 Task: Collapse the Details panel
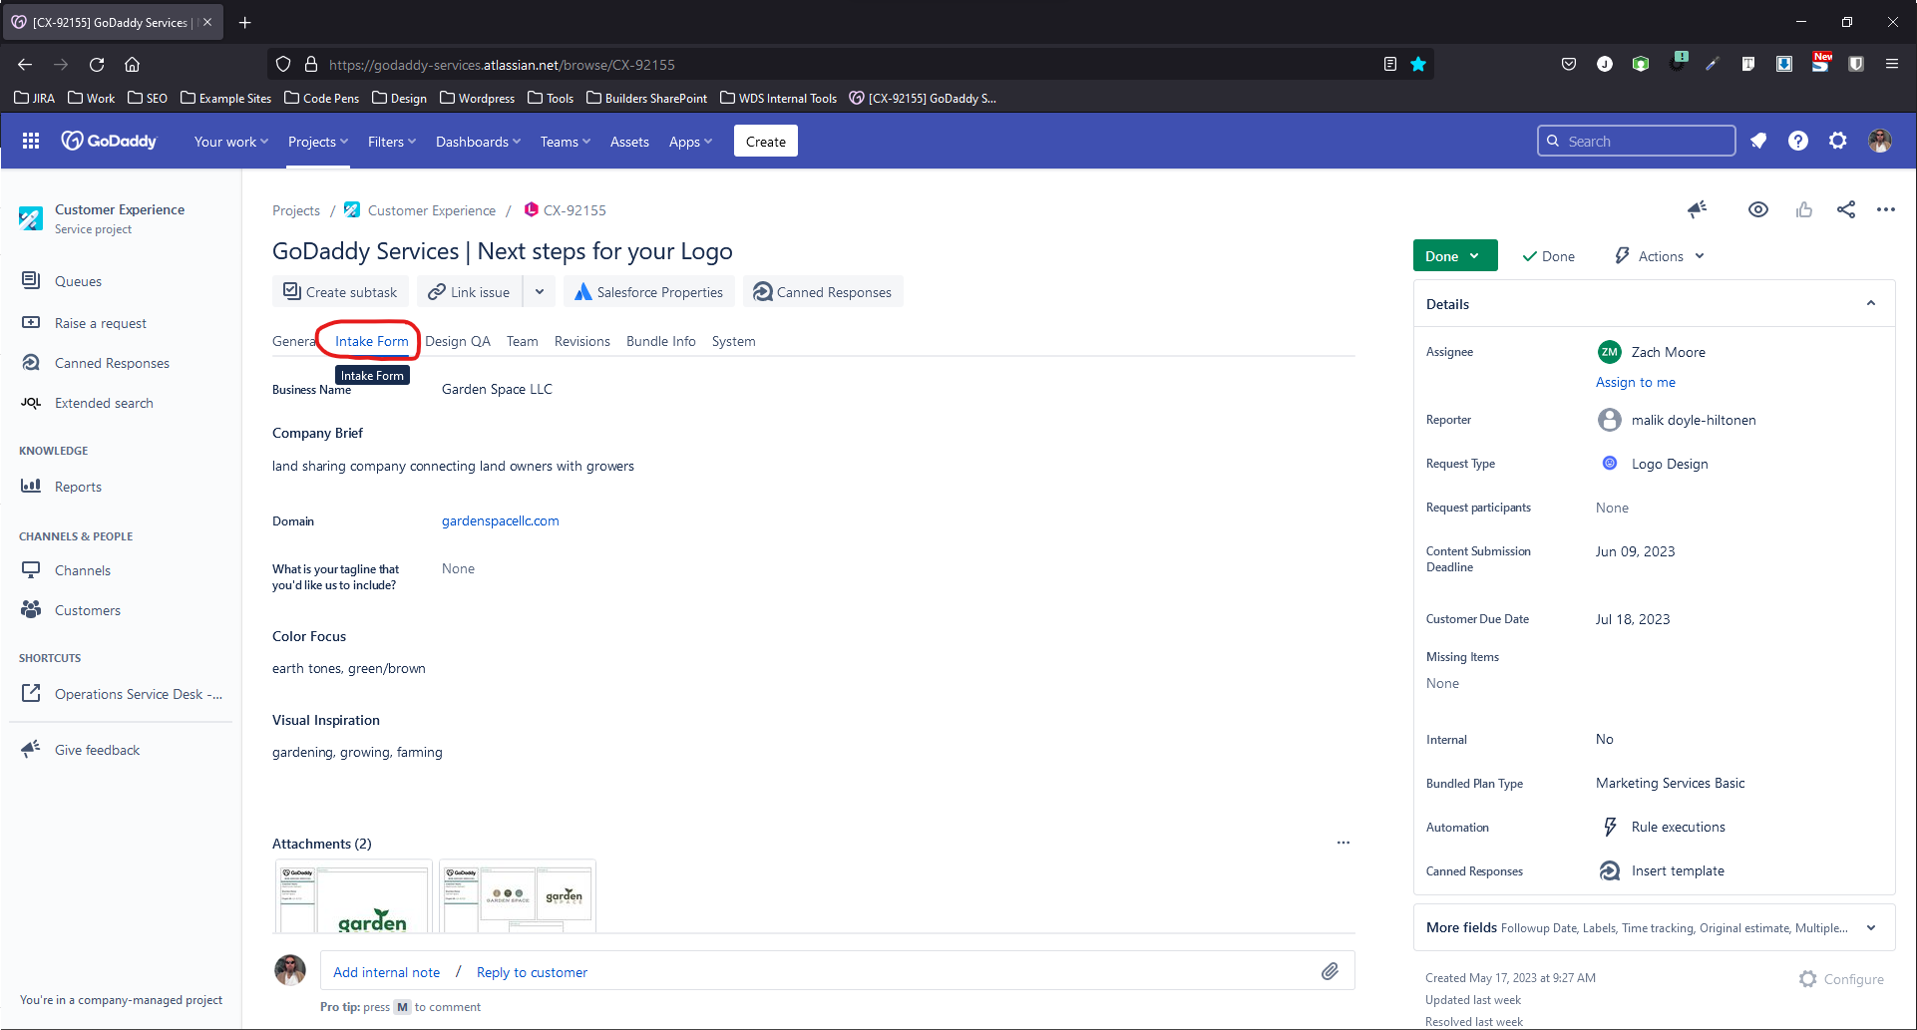pyautogui.click(x=1871, y=304)
